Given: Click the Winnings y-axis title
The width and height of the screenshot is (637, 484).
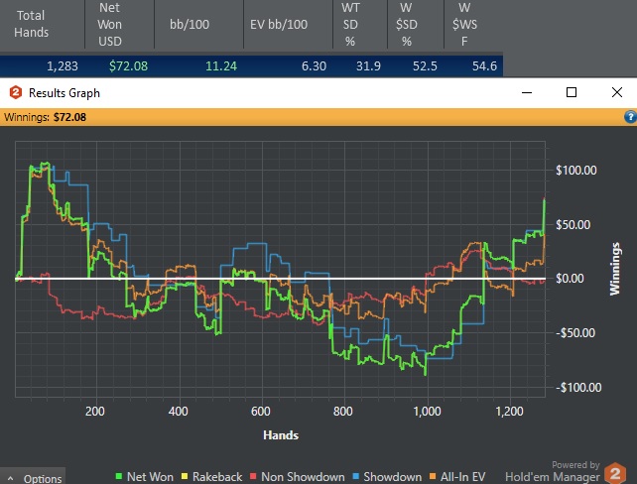Looking at the screenshot, I should [615, 269].
